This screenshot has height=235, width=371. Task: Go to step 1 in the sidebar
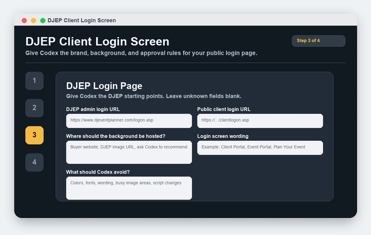point(34,81)
